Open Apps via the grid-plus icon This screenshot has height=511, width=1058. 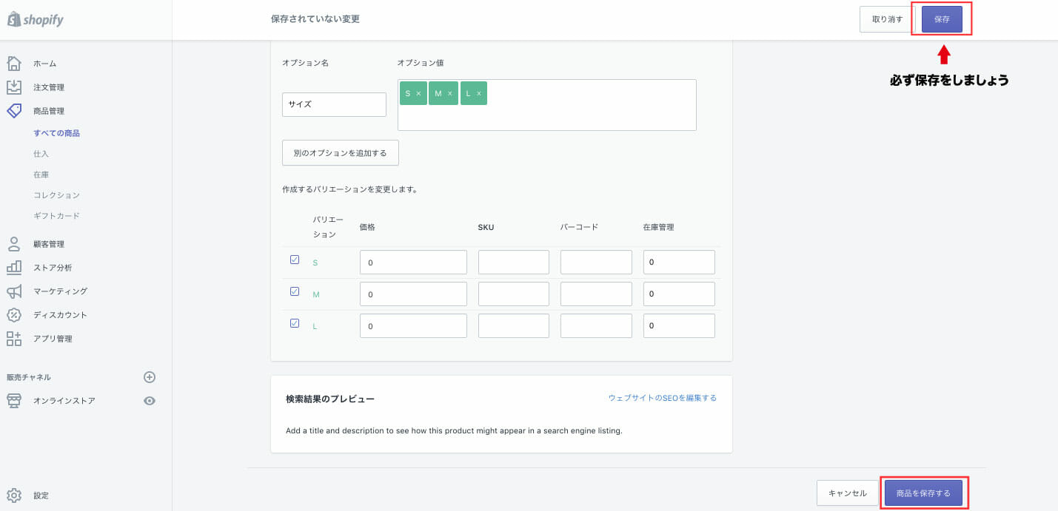click(14, 339)
